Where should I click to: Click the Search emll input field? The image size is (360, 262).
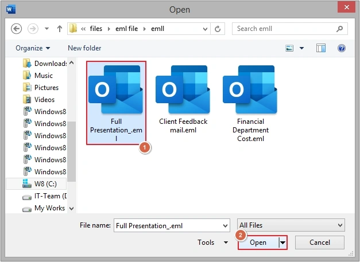[290, 29]
